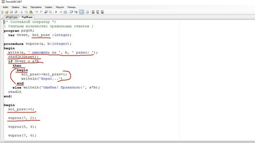Run the program with the green arrow
The width and height of the screenshot is (255, 143).
pos(56,12)
